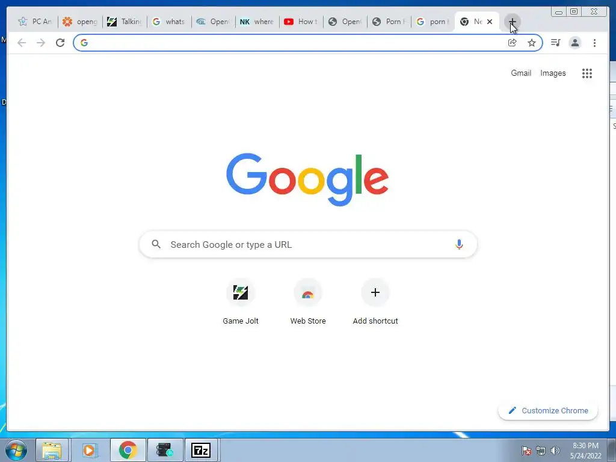Open the volume speaker tray icon

point(555,451)
